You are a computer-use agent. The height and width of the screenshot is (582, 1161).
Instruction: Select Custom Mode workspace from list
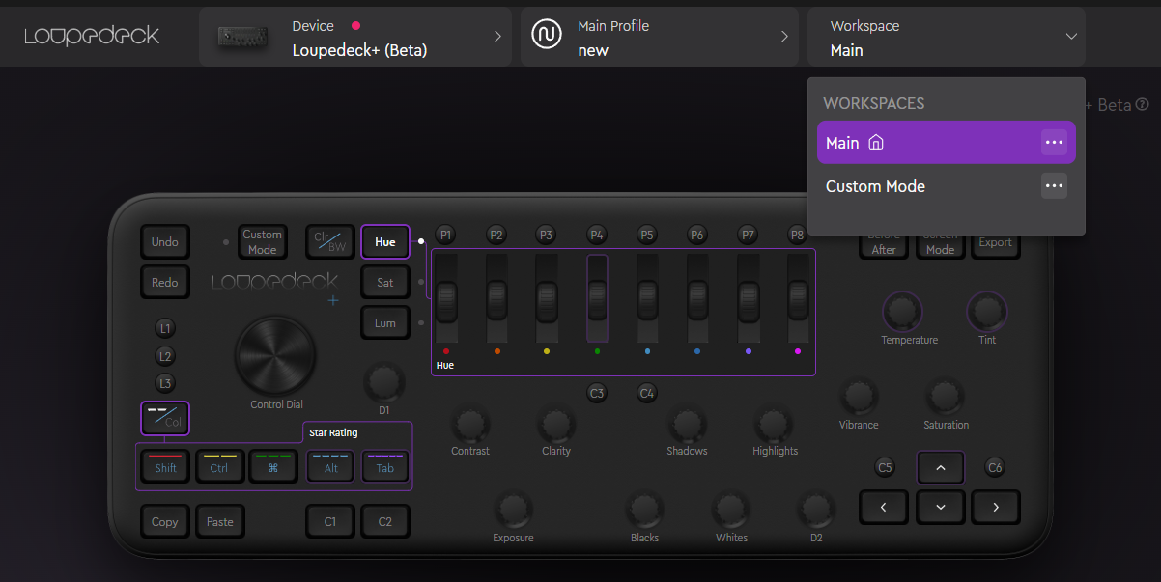pos(875,186)
